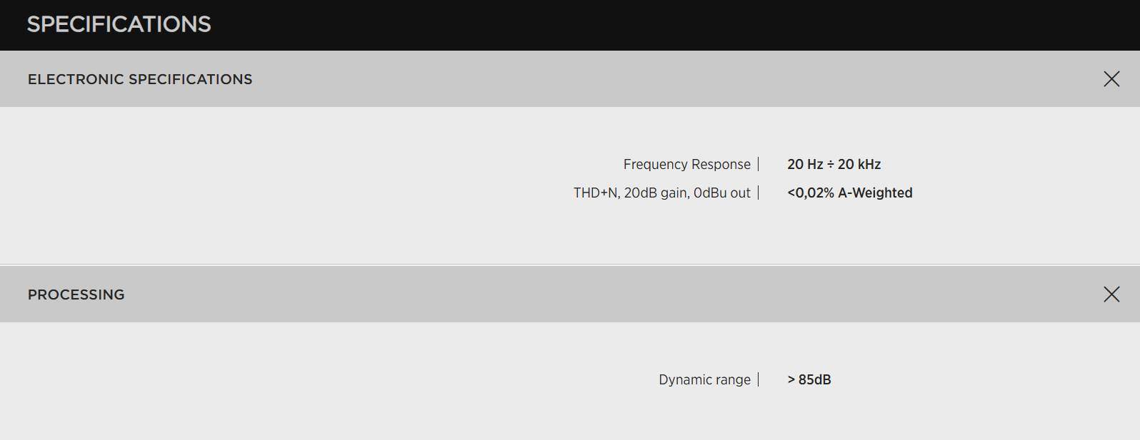
Task: Click the A-Weighted text
Action: coord(875,193)
